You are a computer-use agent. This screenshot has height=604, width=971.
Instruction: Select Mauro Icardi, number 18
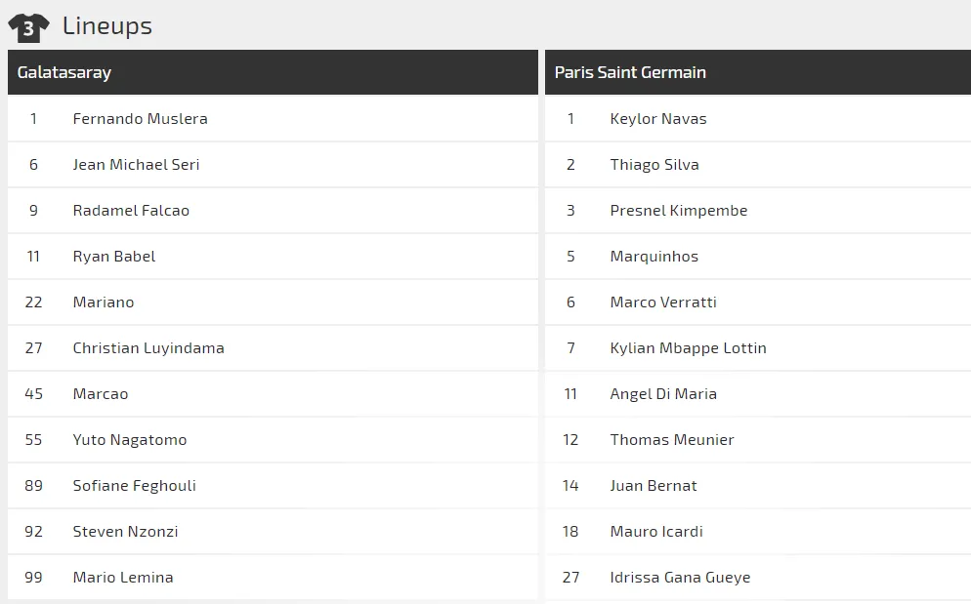click(656, 532)
